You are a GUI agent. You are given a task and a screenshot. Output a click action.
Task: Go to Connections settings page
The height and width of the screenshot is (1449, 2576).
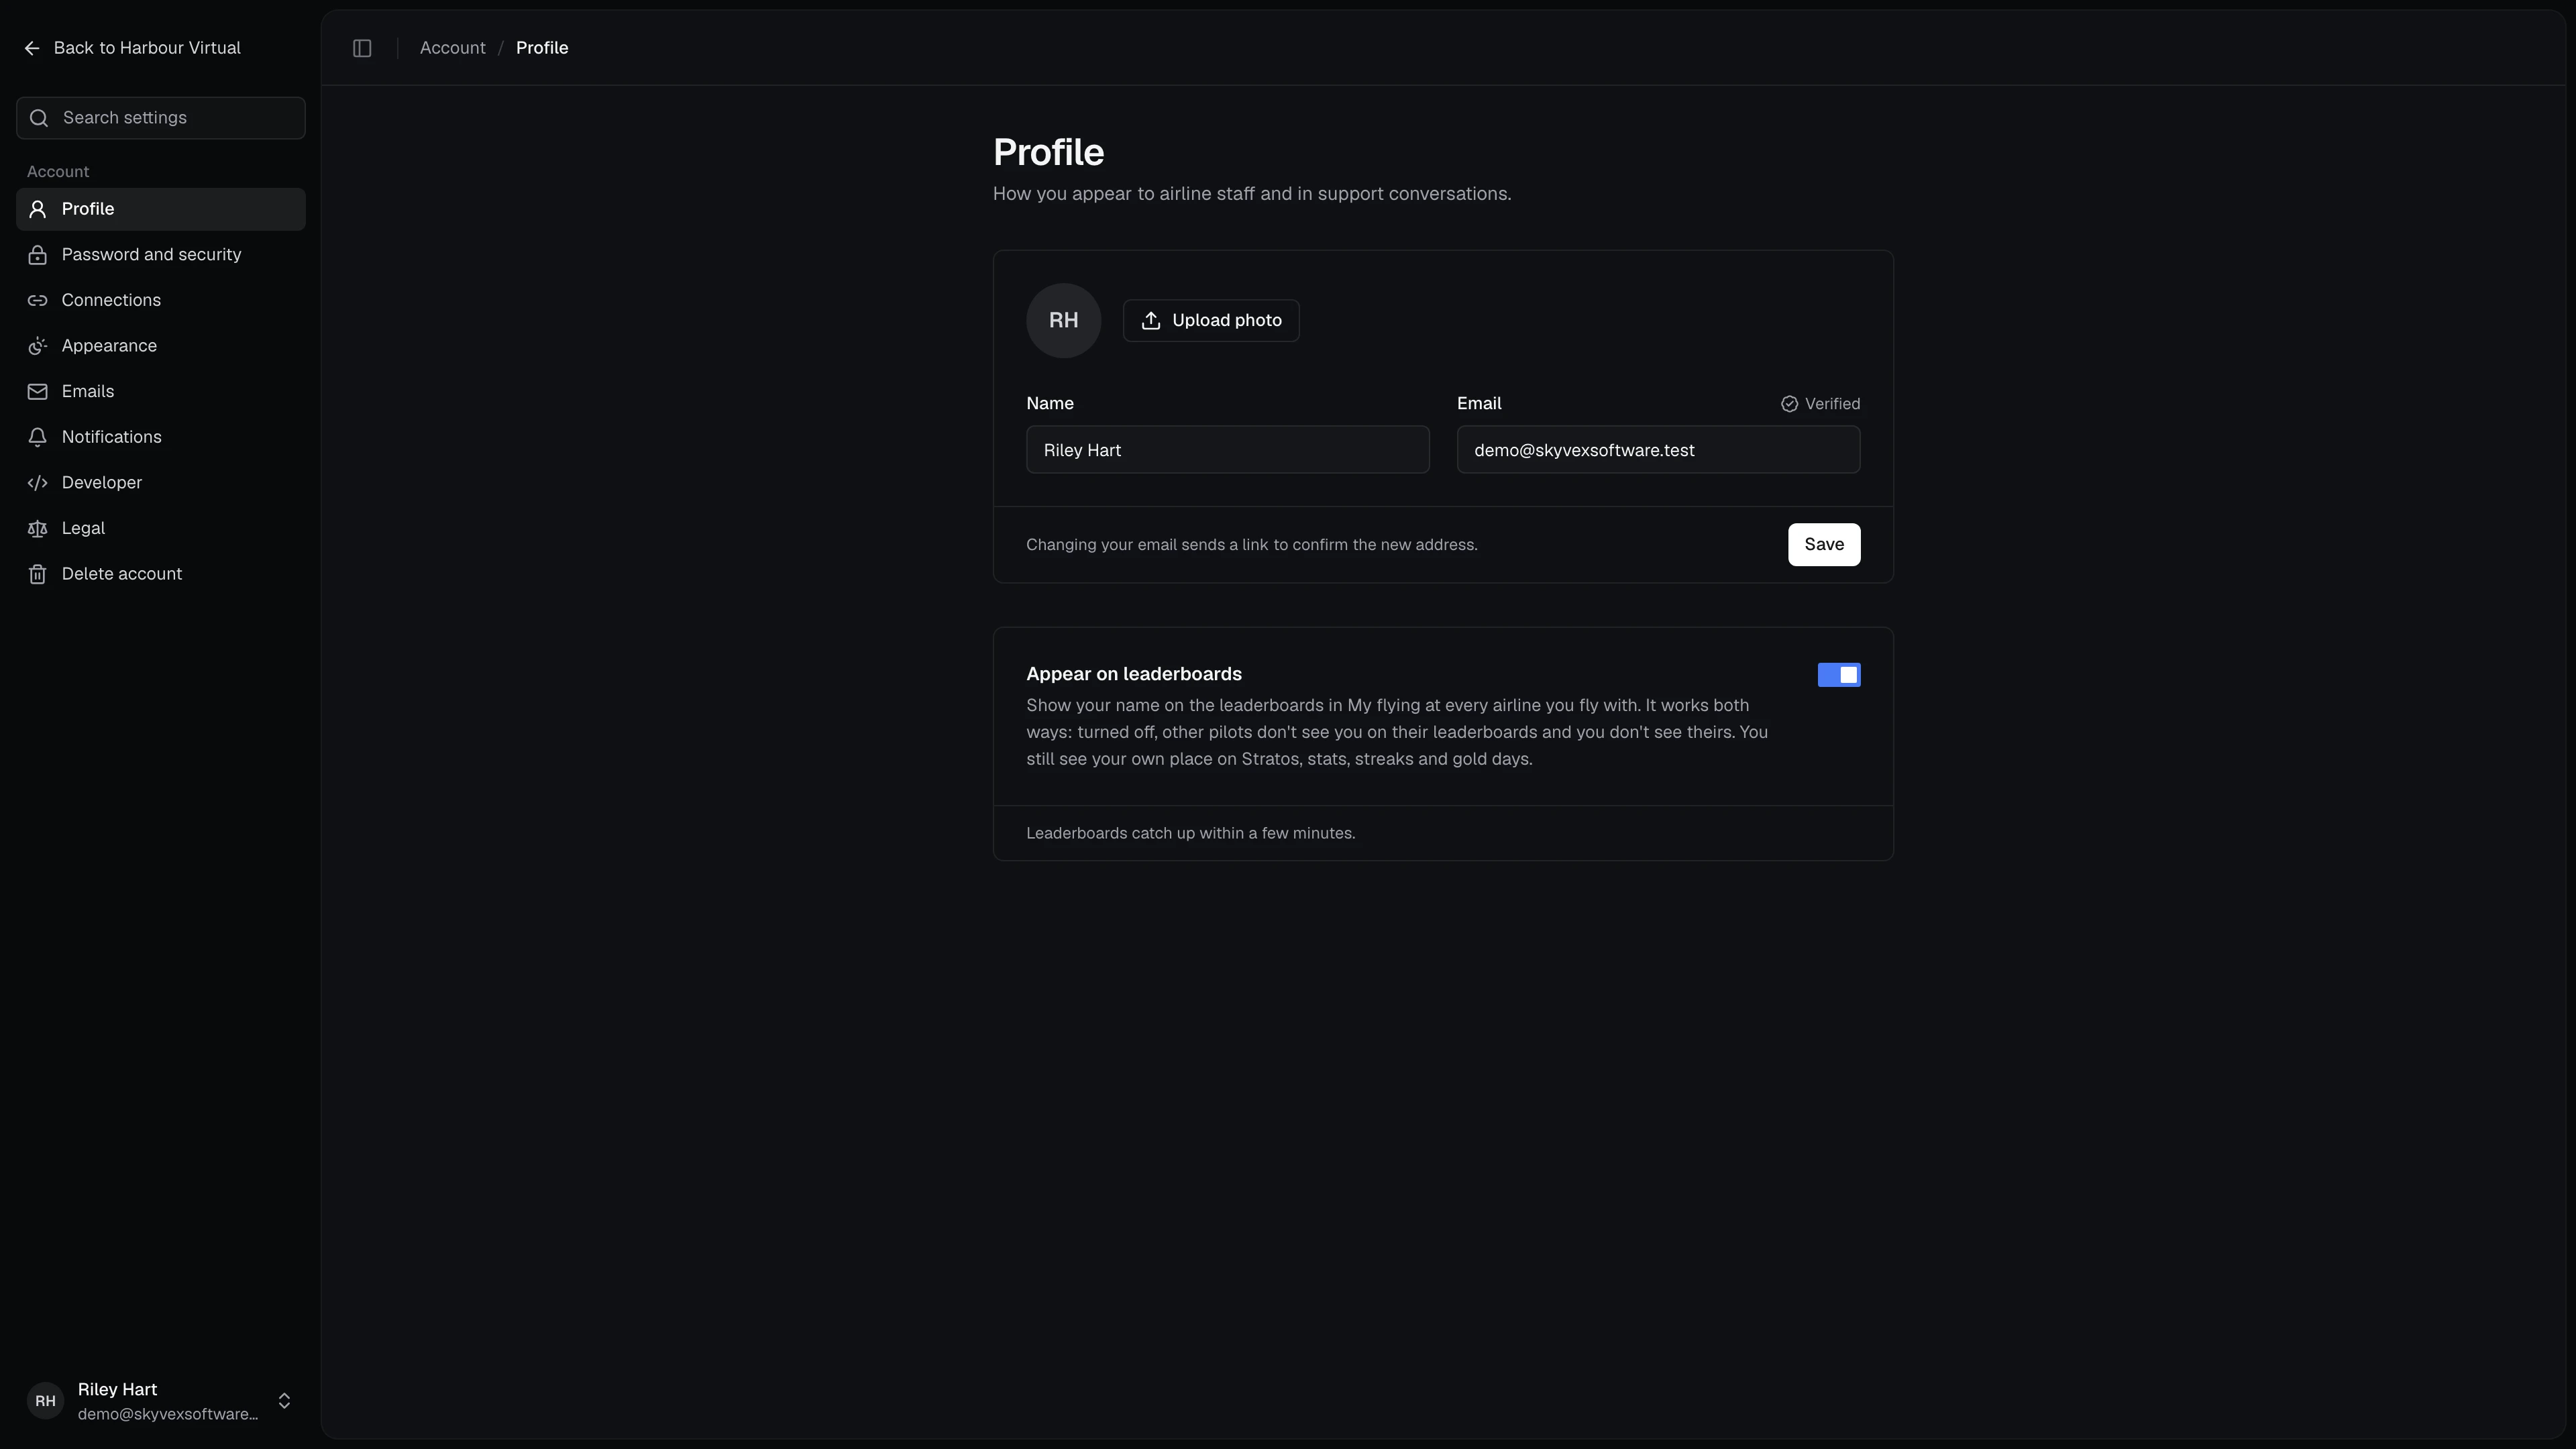pos(161,300)
